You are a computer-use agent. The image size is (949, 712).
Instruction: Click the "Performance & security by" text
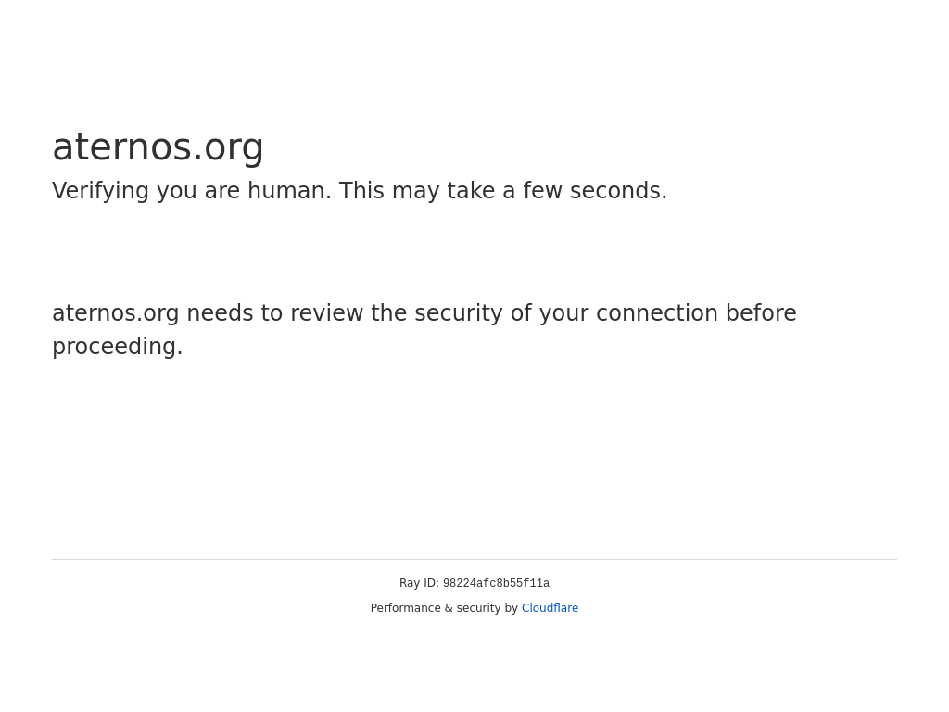click(x=444, y=608)
